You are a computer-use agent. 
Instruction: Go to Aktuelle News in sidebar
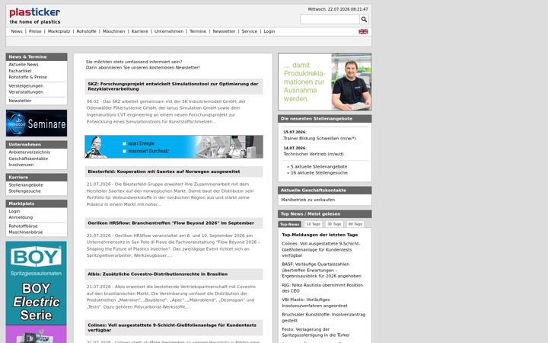click(x=24, y=65)
